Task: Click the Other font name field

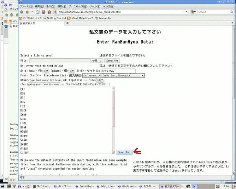Action: (x=45, y=80)
